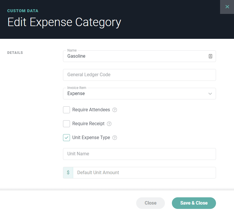Viewport: 234px width, 215px height.
Task: Click the Unit Expense Type help icon
Action: (115, 138)
